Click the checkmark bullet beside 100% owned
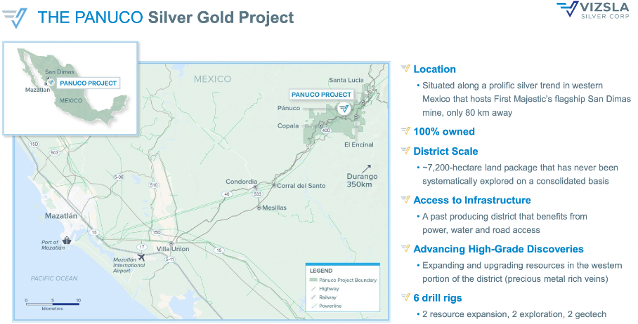This screenshot has height=324, width=638. click(x=405, y=130)
